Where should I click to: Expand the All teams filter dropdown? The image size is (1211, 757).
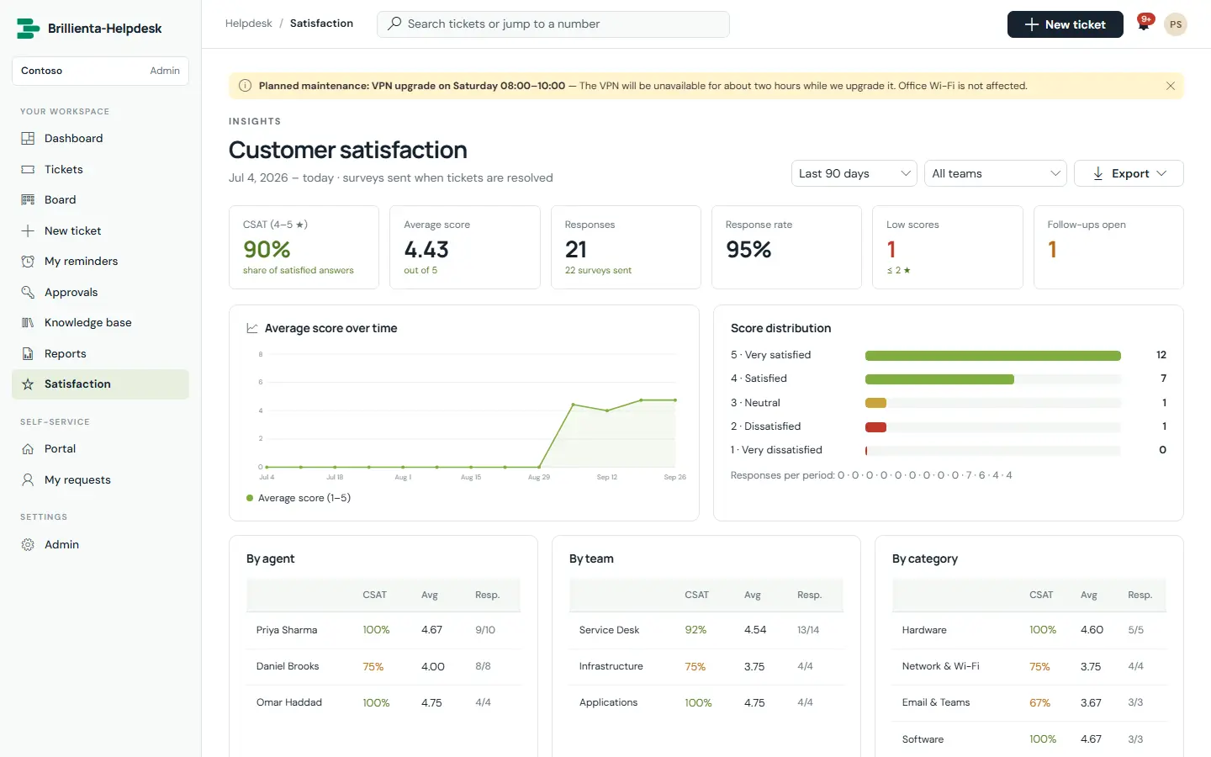996,173
